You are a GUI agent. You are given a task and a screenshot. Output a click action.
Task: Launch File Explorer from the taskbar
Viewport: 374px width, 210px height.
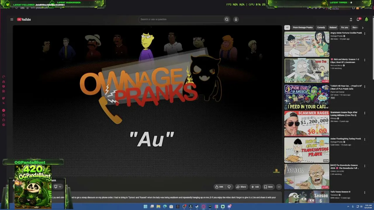click(x=158, y=206)
